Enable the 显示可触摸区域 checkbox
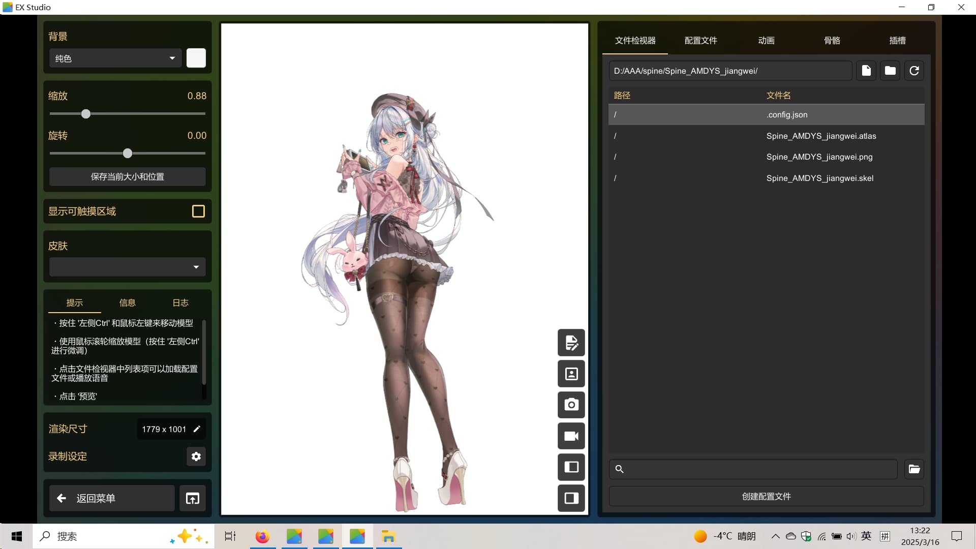The image size is (976, 549). click(198, 211)
